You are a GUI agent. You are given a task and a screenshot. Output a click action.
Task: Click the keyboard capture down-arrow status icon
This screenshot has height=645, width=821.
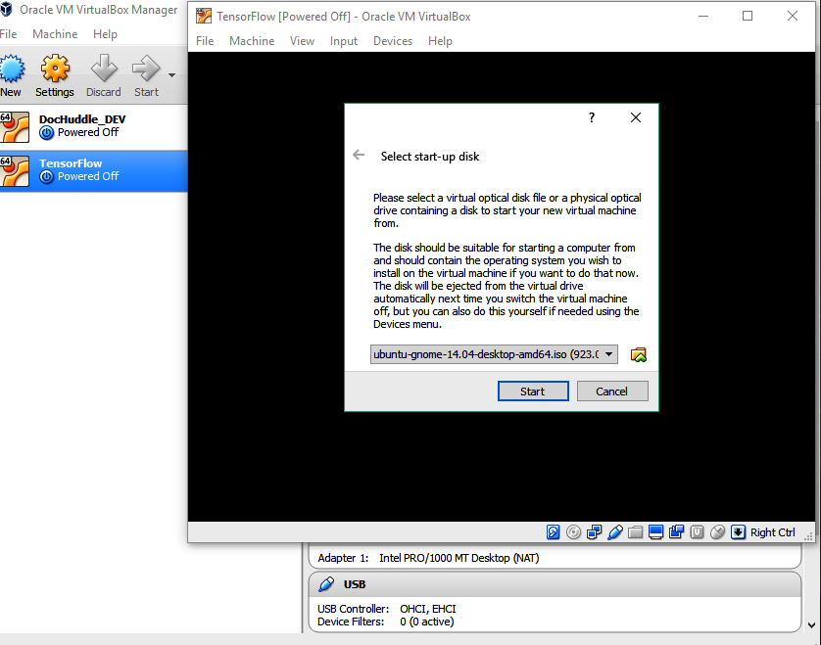tap(739, 532)
